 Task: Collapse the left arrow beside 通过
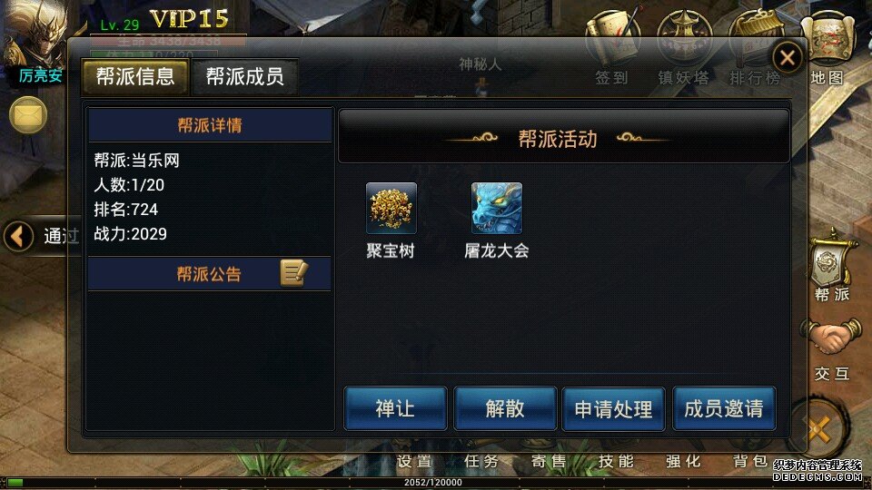tap(18, 236)
